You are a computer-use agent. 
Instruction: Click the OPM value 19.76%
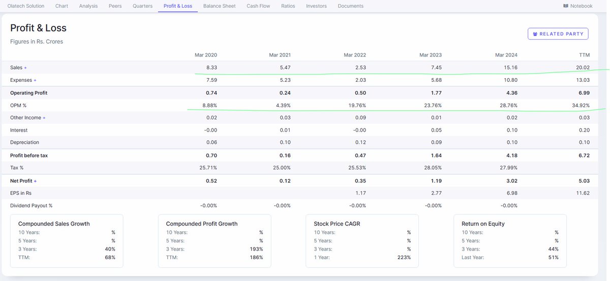(x=357, y=105)
